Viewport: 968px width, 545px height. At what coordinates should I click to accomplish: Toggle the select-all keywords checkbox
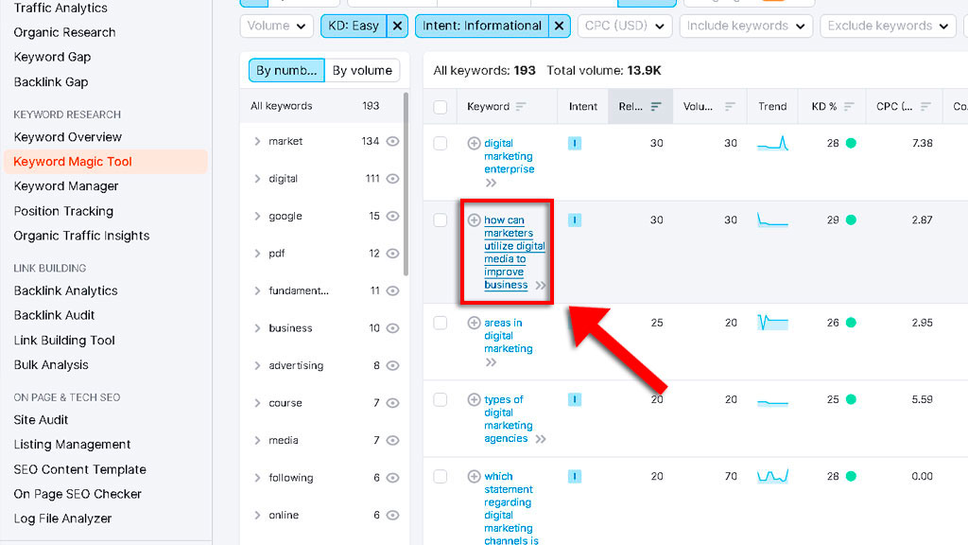point(441,107)
